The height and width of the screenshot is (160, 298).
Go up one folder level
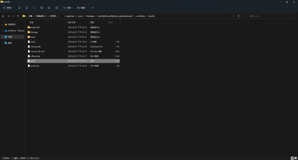(x=18, y=16)
